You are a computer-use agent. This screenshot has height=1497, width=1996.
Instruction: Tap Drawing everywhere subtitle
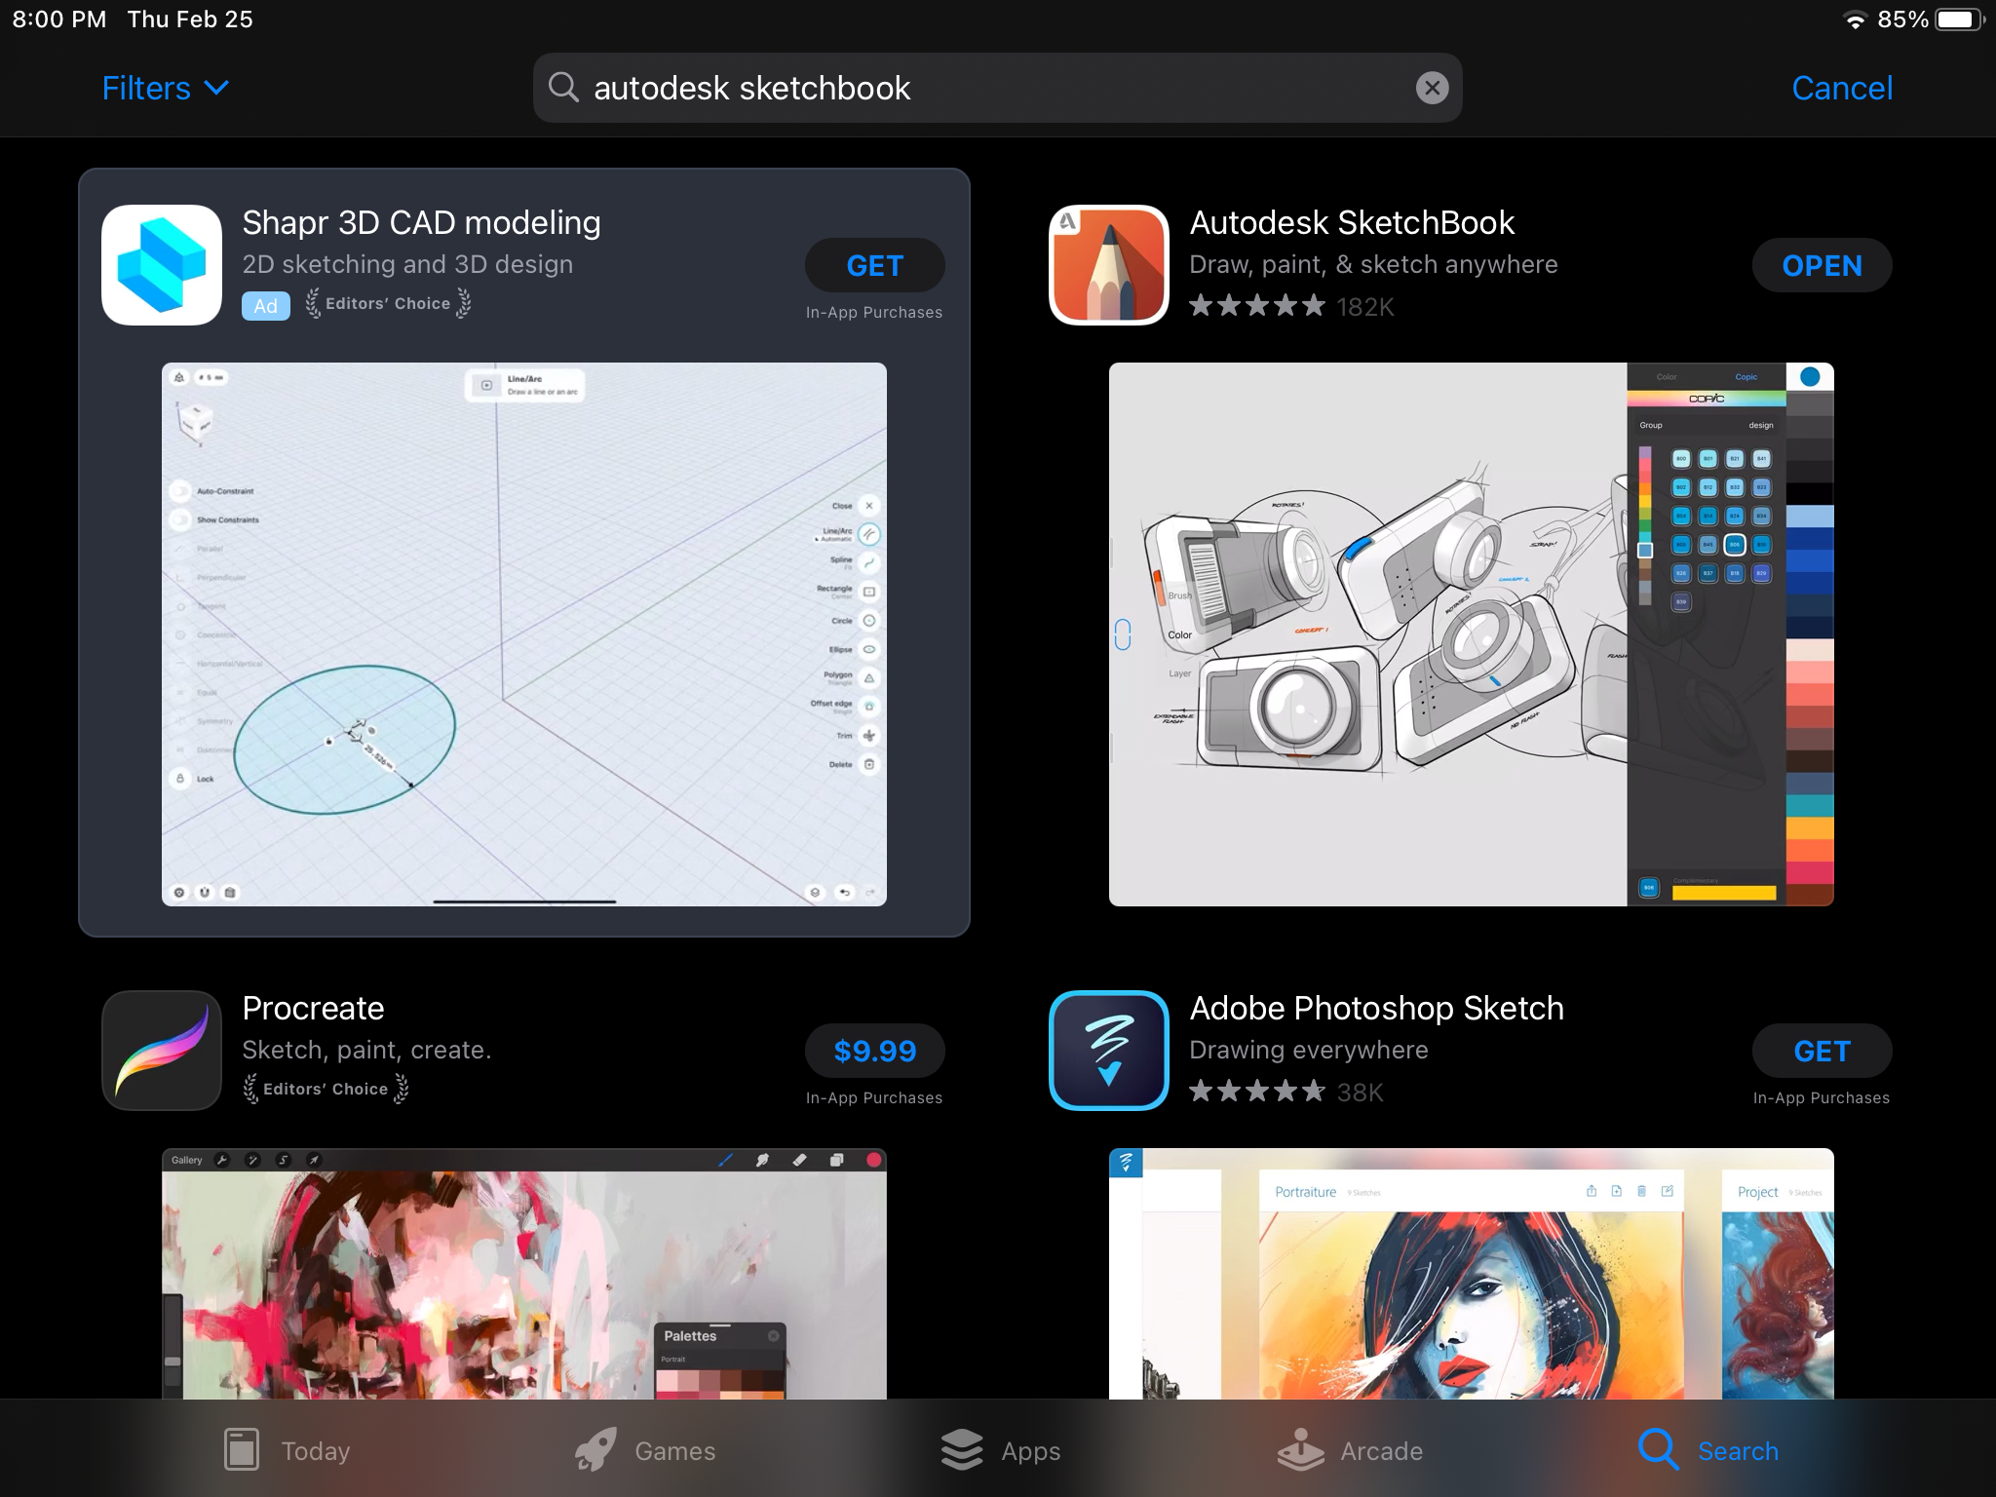[x=1308, y=1050]
